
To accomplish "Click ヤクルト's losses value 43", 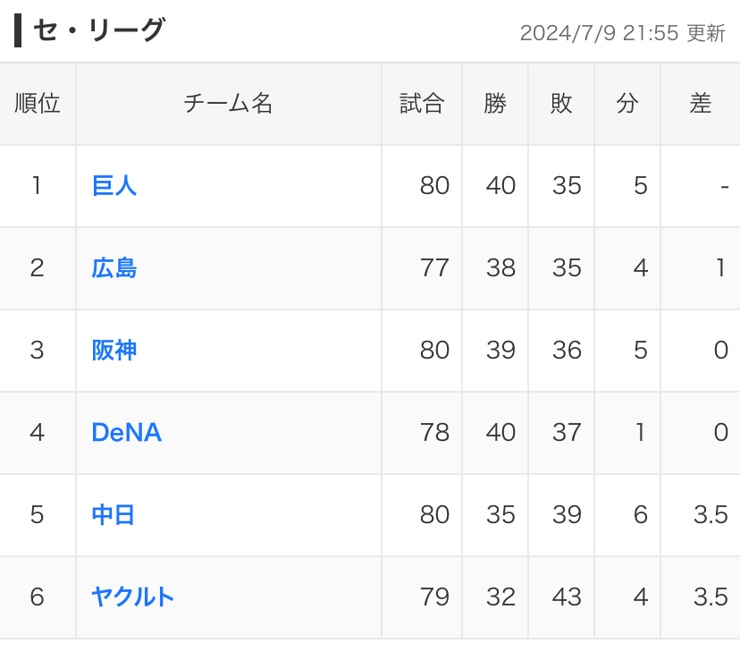I will (567, 597).
